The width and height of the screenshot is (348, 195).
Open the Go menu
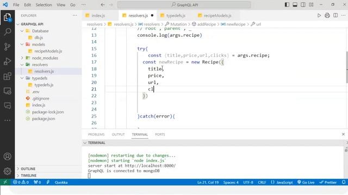coord(72,5)
